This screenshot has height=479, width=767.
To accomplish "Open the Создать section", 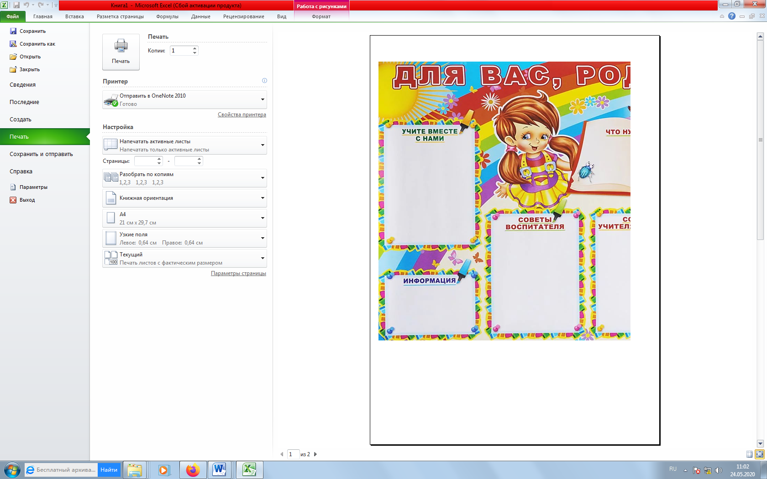I will click(21, 120).
